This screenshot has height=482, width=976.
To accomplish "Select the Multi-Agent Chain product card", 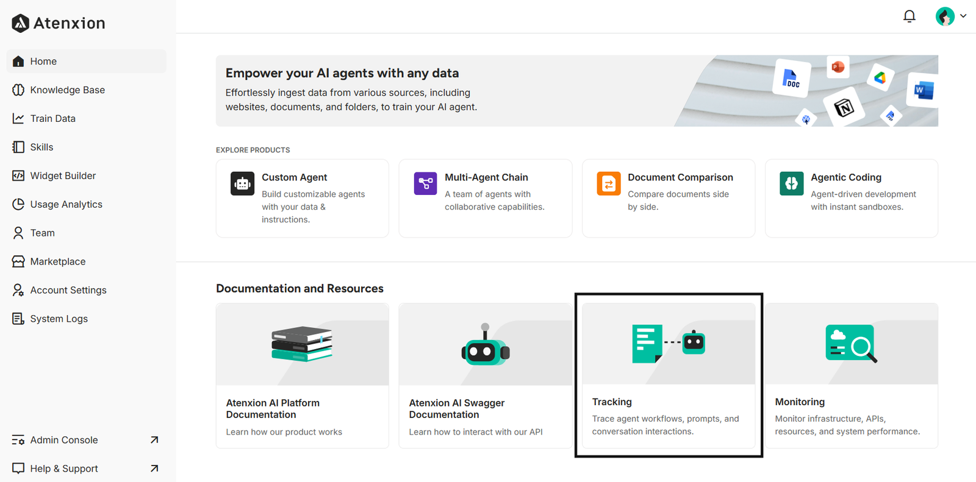I will pos(486,198).
